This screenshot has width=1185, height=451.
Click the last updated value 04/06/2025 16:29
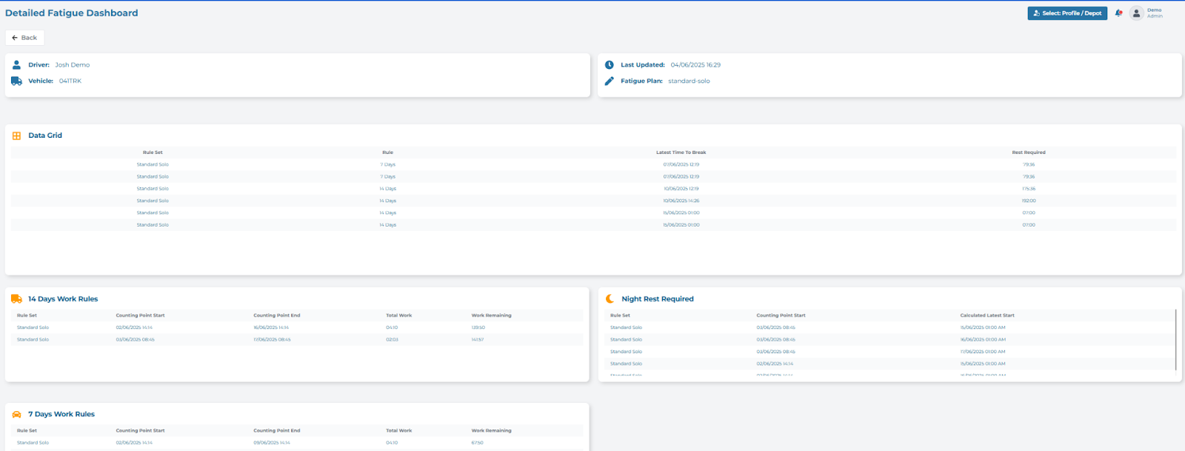(695, 65)
